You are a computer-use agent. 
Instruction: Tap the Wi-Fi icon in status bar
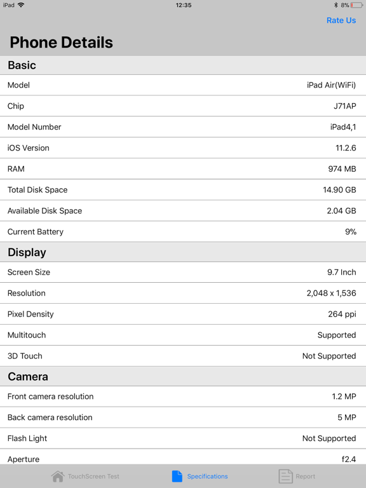[x=21, y=4]
